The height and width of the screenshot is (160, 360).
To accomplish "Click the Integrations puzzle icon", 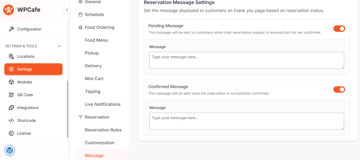I will coord(11,108).
